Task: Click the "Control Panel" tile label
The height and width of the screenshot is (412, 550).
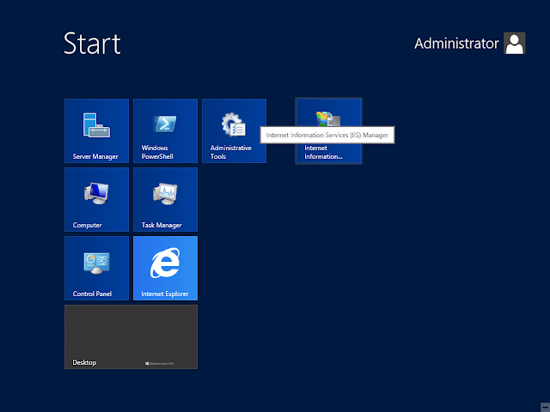Action: click(93, 294)
